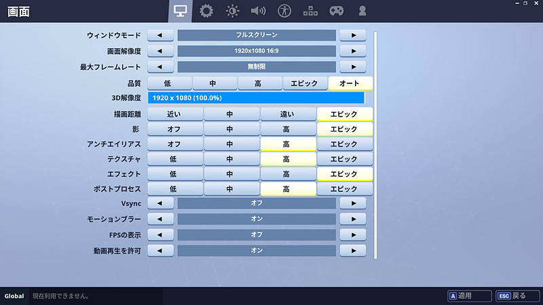Set 影 to エピック
This screenshot has width=543, height=305.
[x=345, y=129]
